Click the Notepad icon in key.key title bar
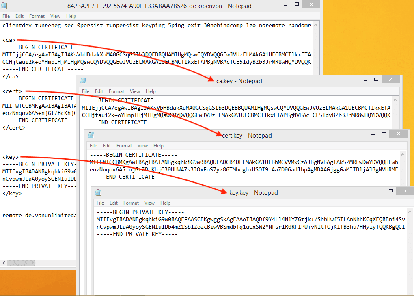The image size is (414, 296). click(98, 192)
